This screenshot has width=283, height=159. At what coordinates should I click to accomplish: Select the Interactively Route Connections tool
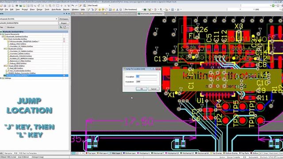pyautogui.click(x=89, y=9)
